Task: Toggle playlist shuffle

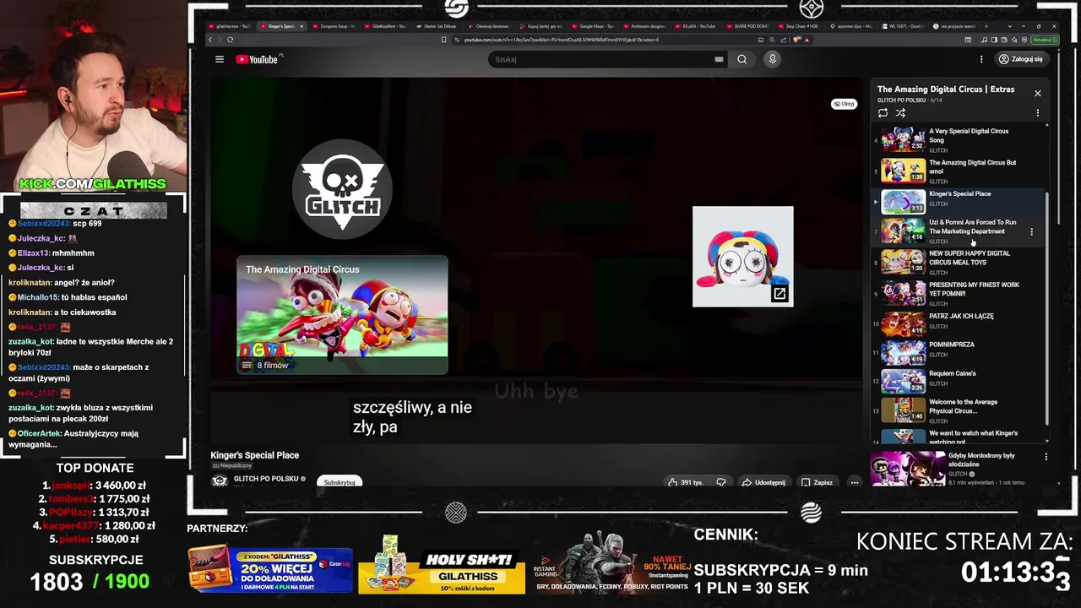Action: pyautogui.click(x=900, y=113)
